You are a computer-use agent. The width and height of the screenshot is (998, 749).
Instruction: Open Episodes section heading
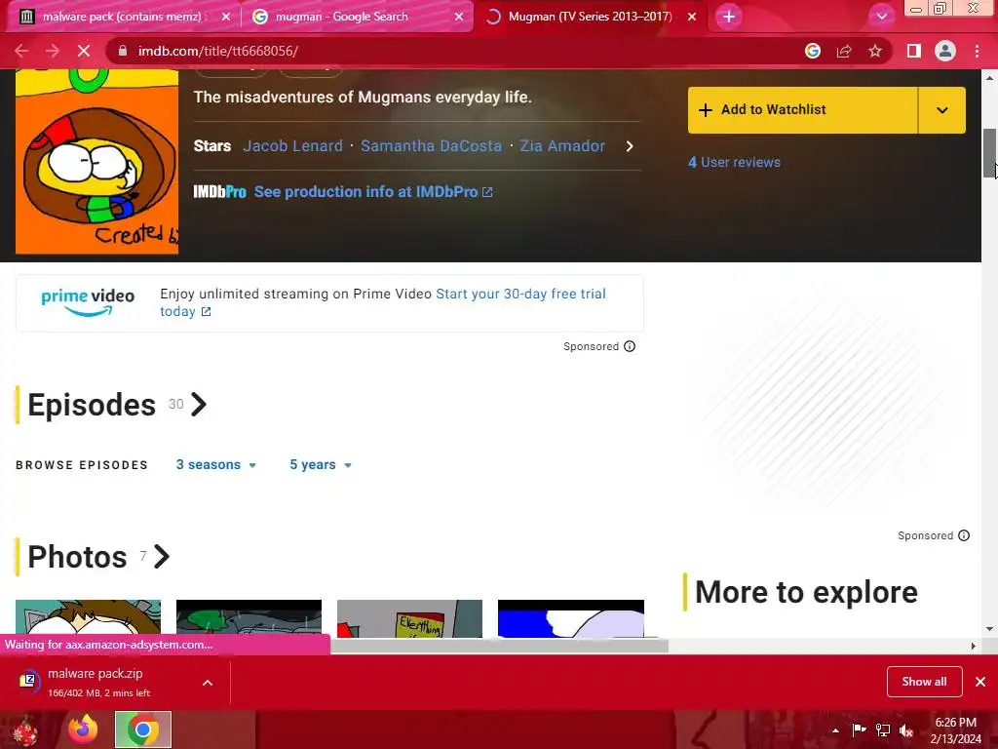[92, 405]
